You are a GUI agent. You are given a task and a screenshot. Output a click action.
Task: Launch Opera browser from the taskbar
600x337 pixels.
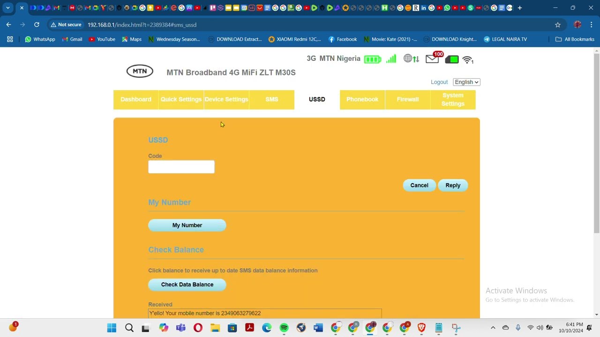(198, 328)
